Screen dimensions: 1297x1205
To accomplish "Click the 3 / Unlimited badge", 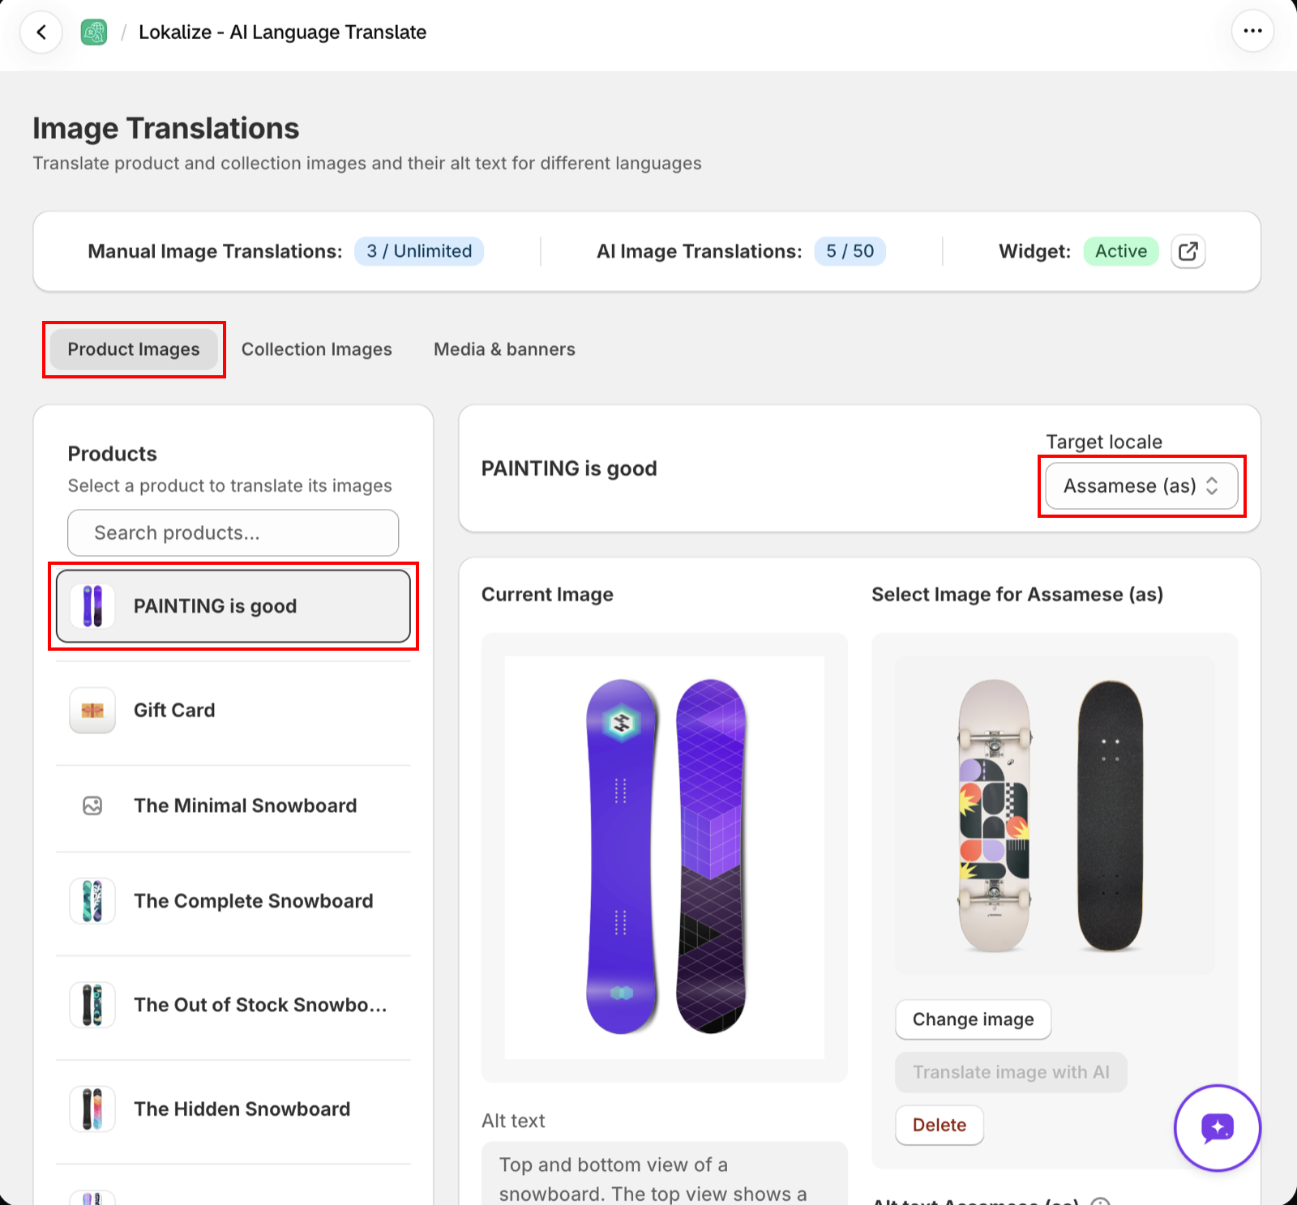I will 419,251.
